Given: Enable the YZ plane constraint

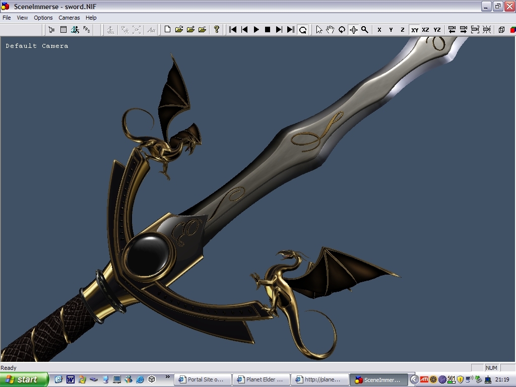Looking at the screenshot, I should click(x=437, y=30).
